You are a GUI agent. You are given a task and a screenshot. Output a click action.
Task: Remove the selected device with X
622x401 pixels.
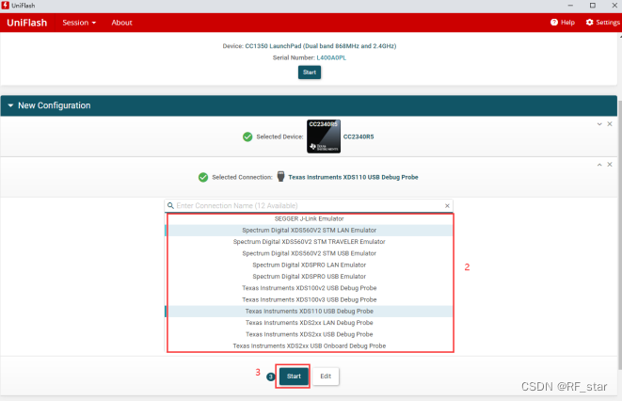pyautogui.click(x=610, y=124)
